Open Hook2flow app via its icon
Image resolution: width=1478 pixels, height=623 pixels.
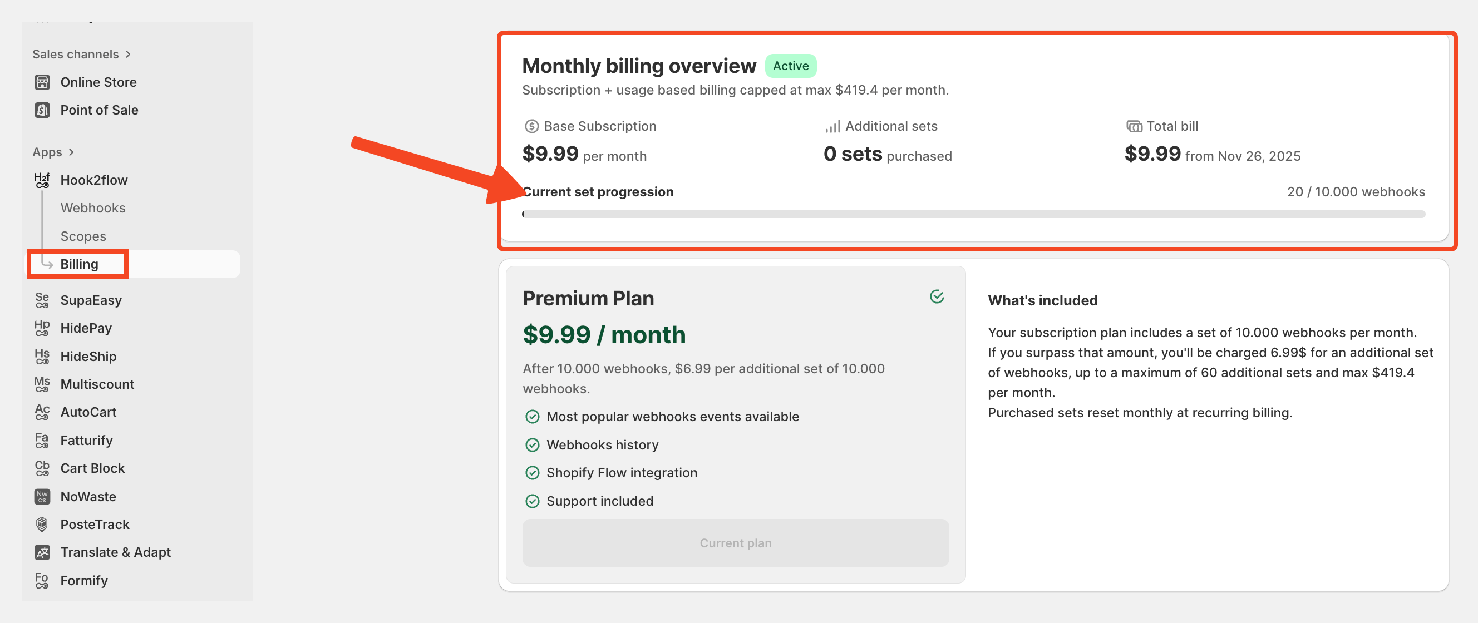tap(42, 180)
